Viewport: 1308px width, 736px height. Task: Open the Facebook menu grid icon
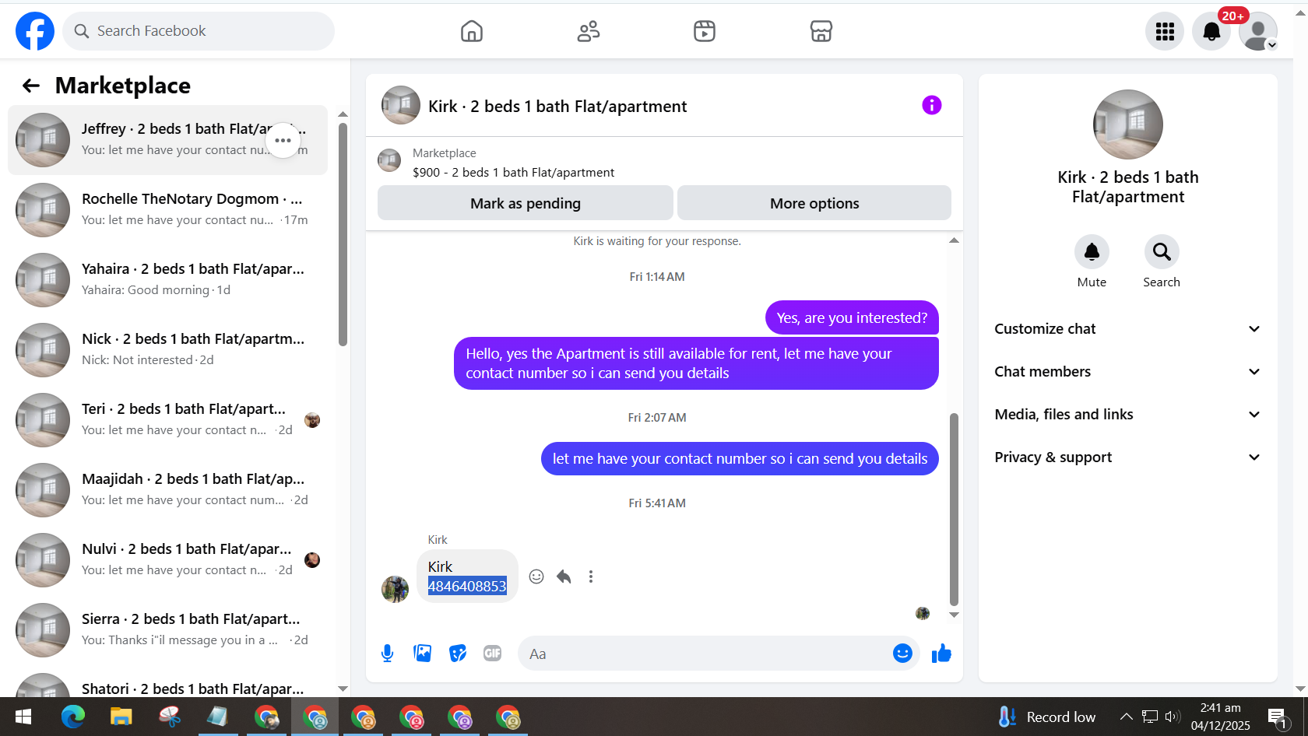(1165, 31)
